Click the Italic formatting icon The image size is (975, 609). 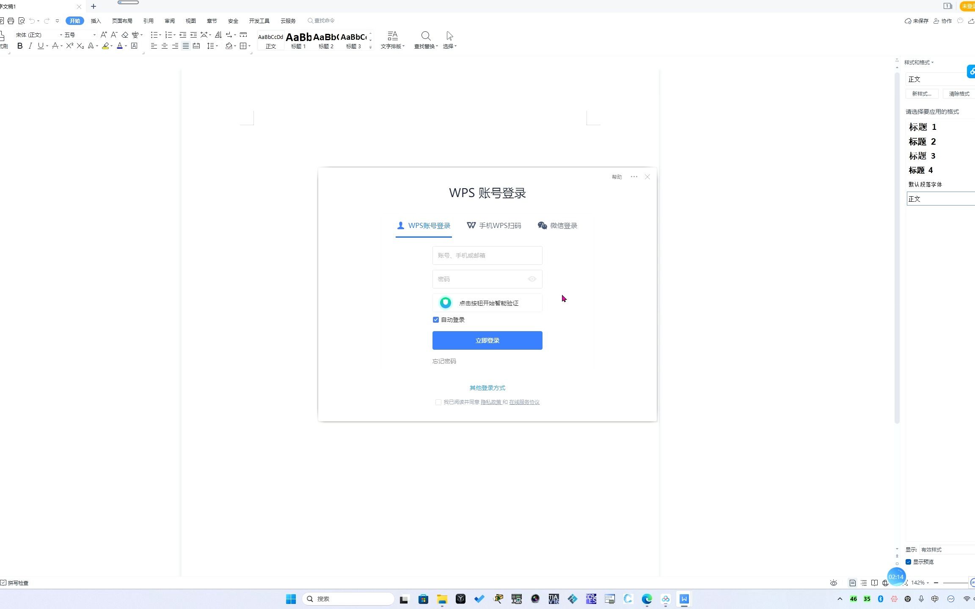click(x=30, y=46)
